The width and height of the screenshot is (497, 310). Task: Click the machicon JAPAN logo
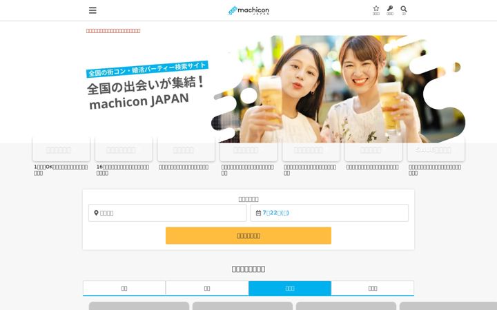pos(248,10)
